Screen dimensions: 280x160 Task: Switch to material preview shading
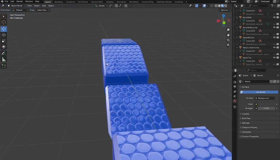tap(223, 6)
